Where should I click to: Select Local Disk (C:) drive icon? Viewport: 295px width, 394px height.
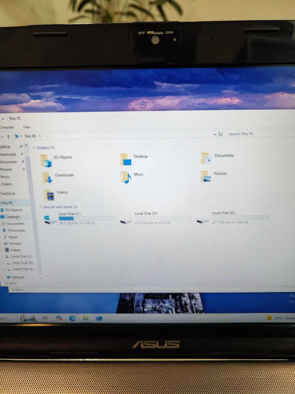(x=50, y=220)
